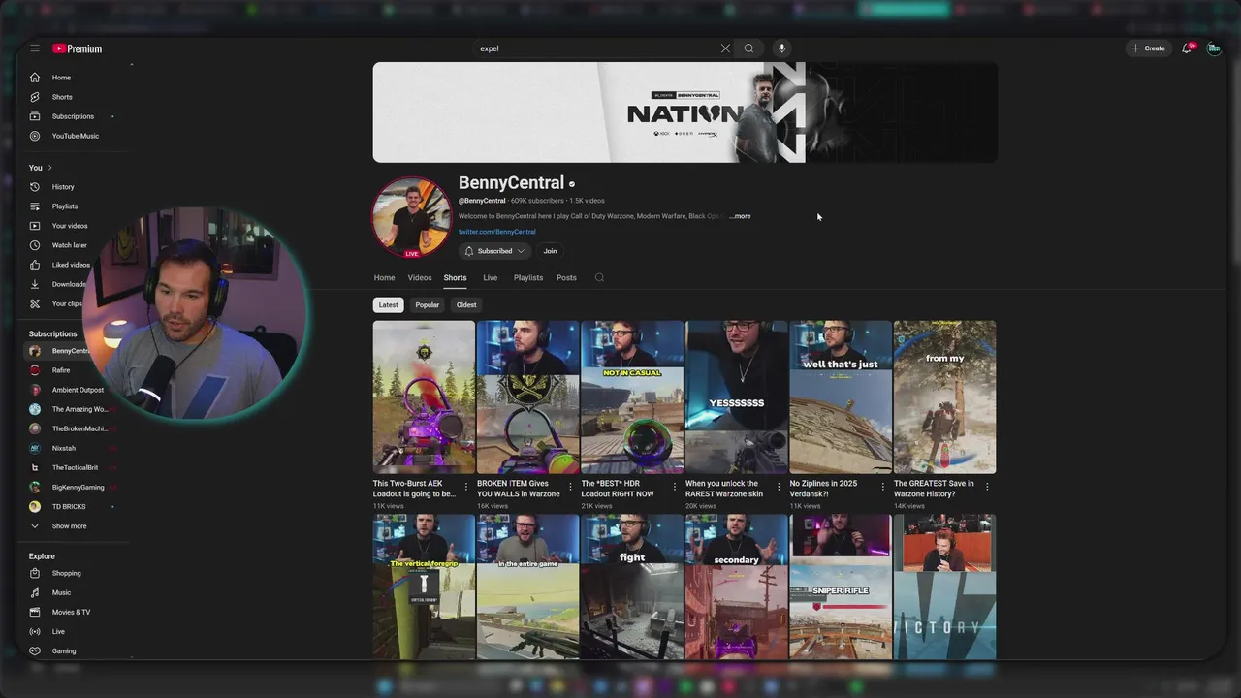Play YESSSSSSS short thumbnail

(x=737, y=397)
